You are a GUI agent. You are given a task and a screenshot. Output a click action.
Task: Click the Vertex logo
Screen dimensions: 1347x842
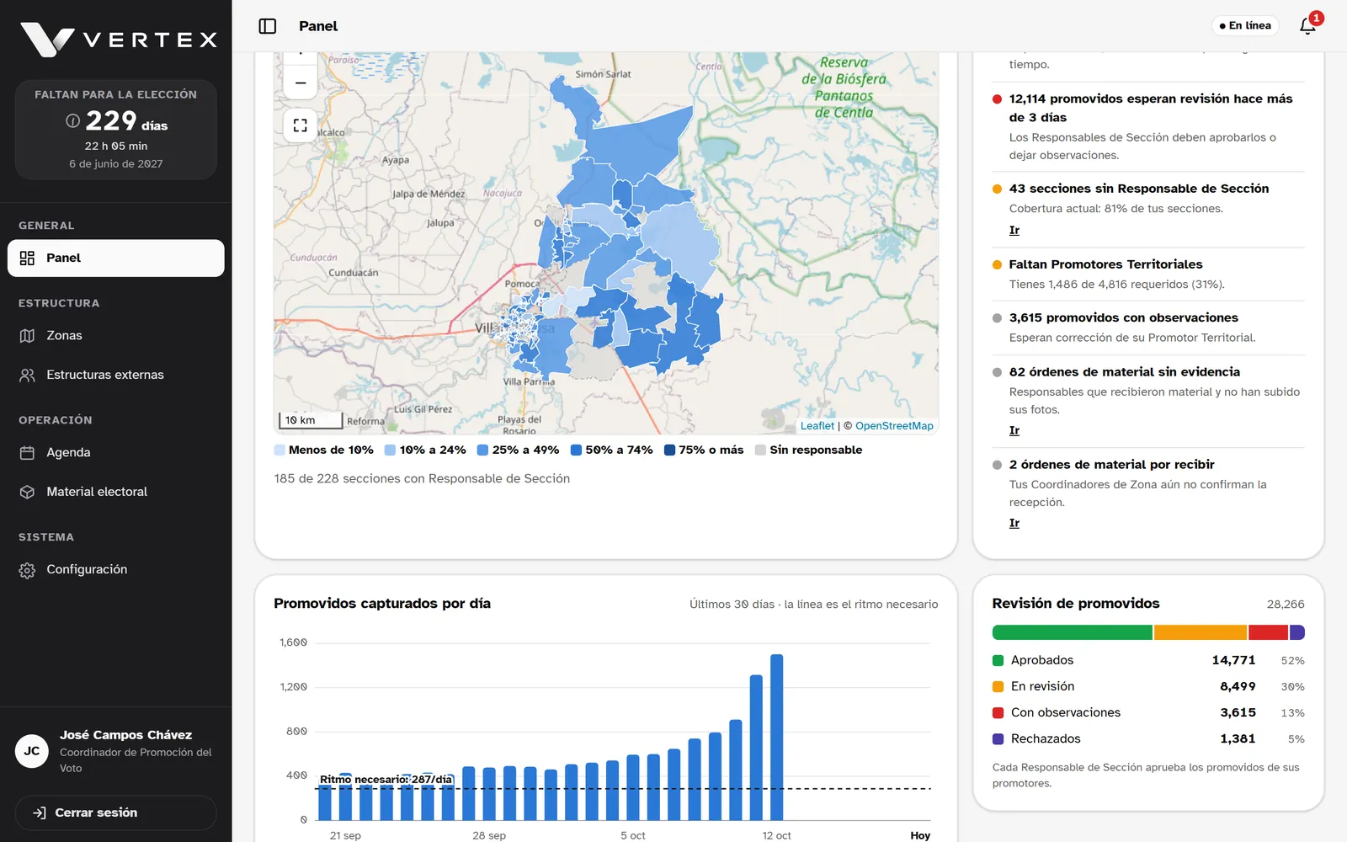[x=119, y=40]
